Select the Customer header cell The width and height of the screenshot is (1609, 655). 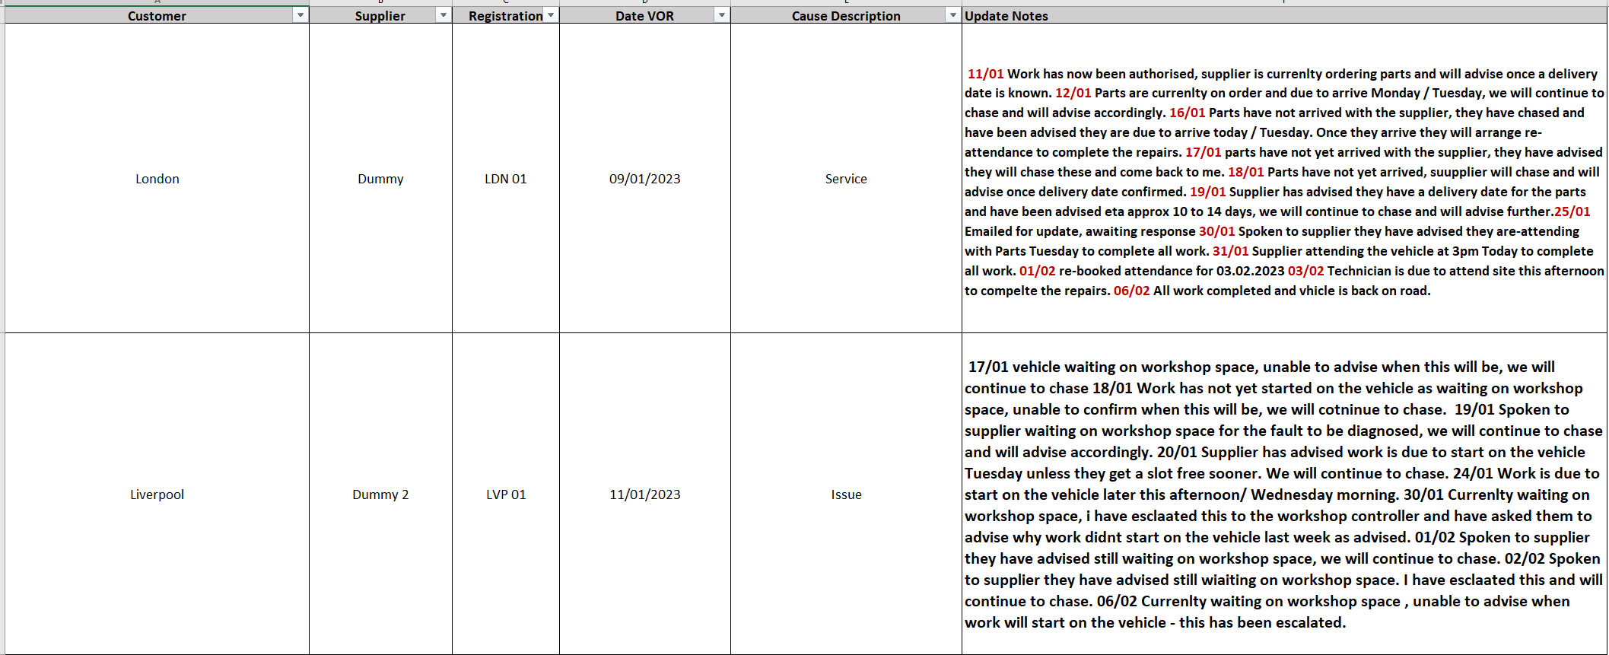(x=157, y=15)
